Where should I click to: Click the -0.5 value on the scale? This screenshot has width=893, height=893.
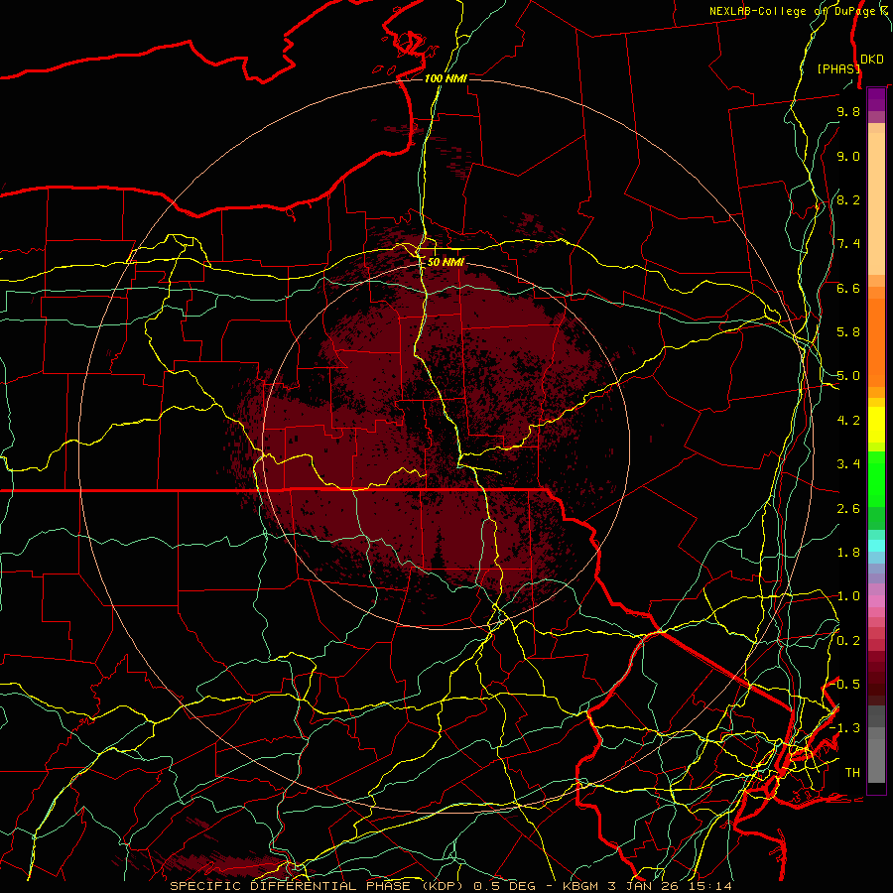pyautogui.click(x=845, y=685)
